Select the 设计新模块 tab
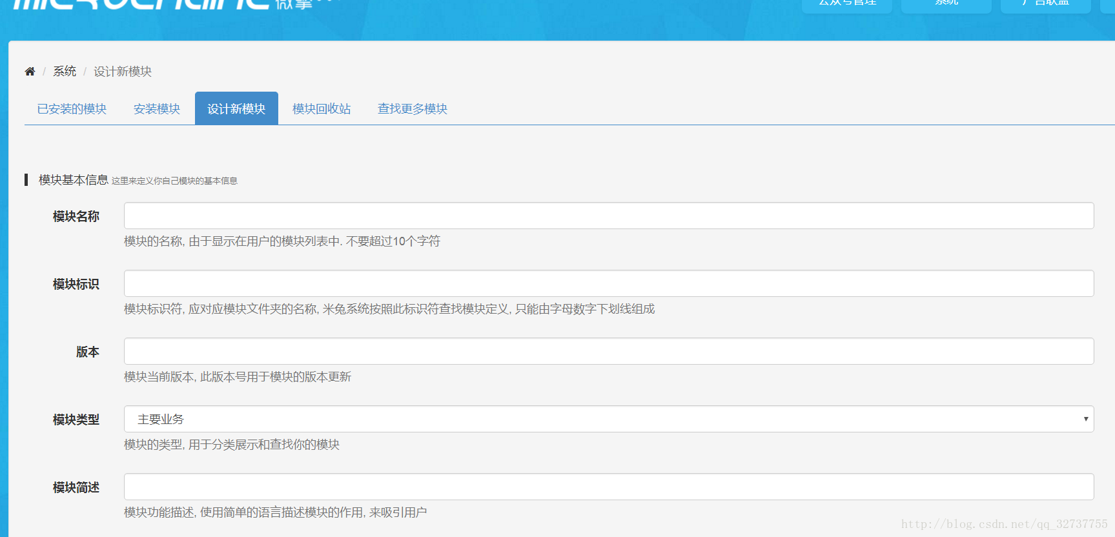This screenshot has width=1115, height=537. [236, 108]
